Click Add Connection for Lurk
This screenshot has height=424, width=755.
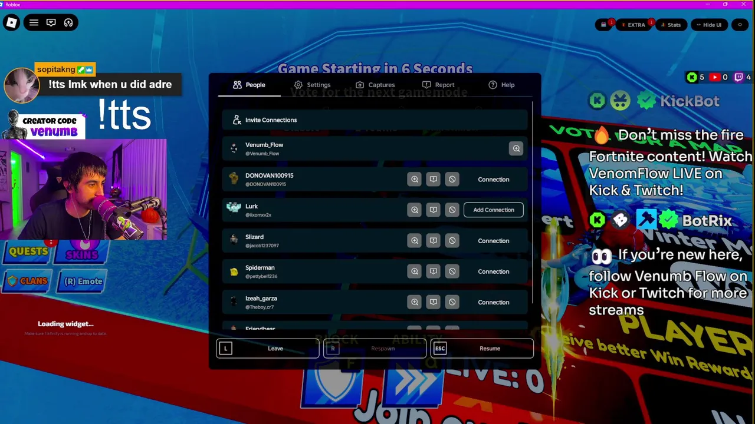click(494, 210)
